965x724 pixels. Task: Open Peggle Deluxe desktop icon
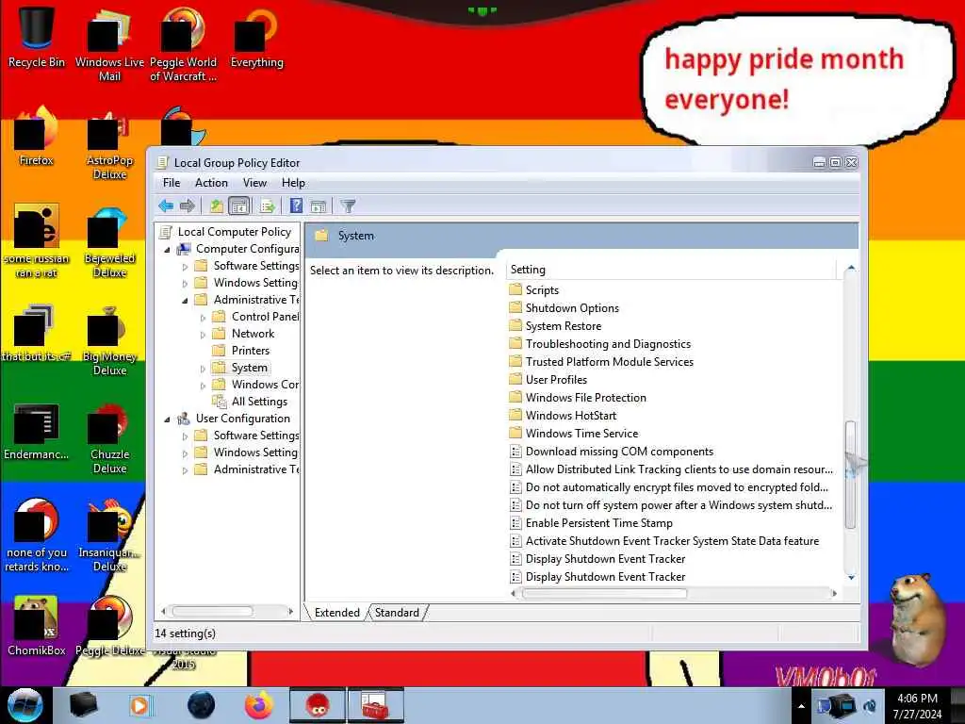pyautogui.click(x=109, y=626)
